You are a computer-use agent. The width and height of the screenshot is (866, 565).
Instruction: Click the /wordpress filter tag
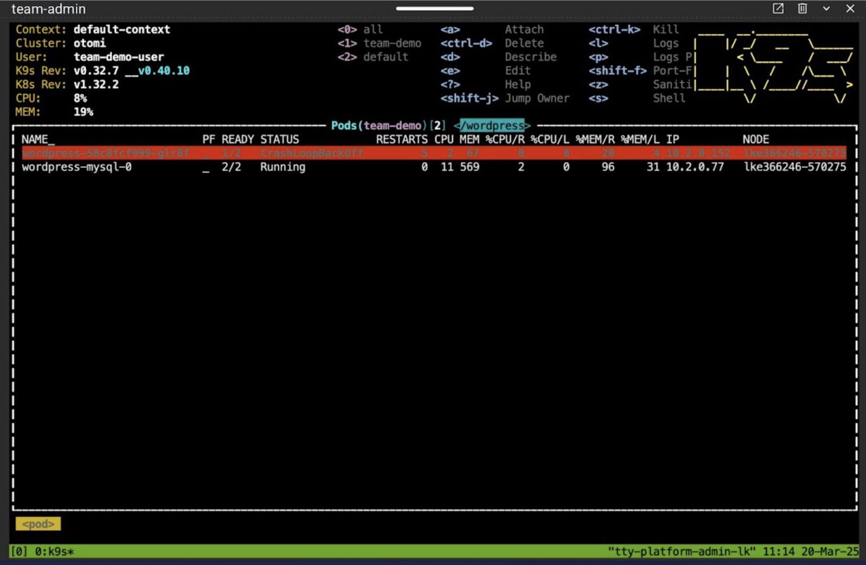[x=491, y=126]
